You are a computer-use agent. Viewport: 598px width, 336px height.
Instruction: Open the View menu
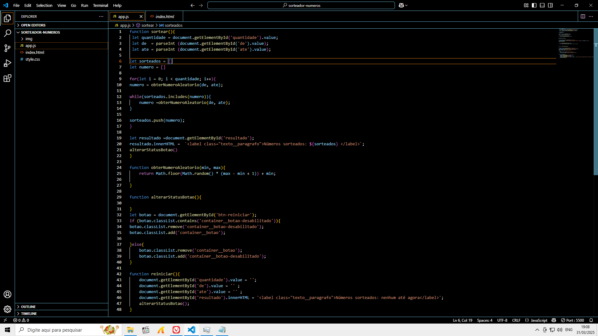(62, 5)
